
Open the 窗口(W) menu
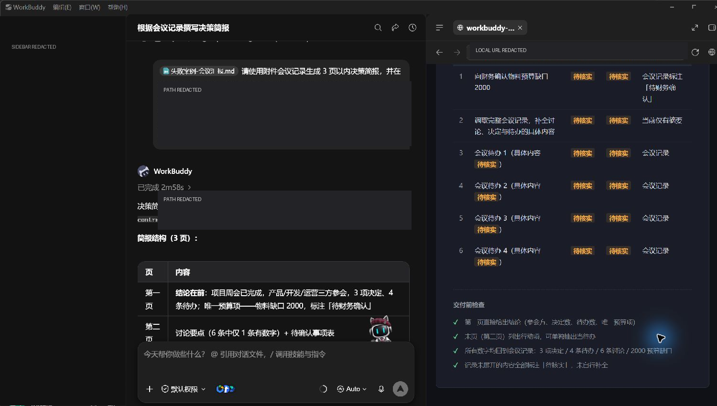tap(89, 7)
